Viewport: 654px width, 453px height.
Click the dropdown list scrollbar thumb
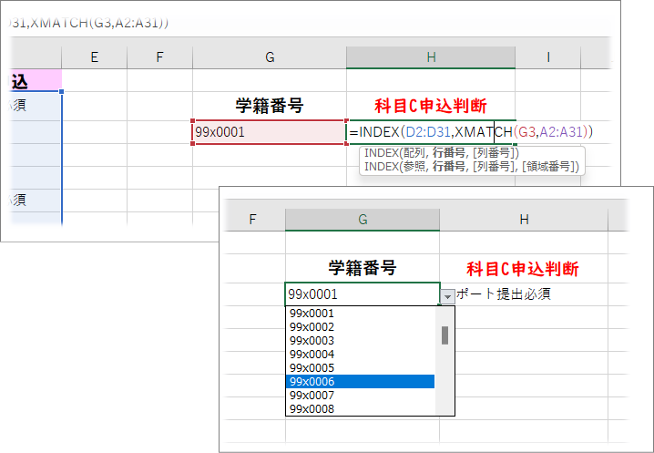pyautogui.click(x=445, y=335)
